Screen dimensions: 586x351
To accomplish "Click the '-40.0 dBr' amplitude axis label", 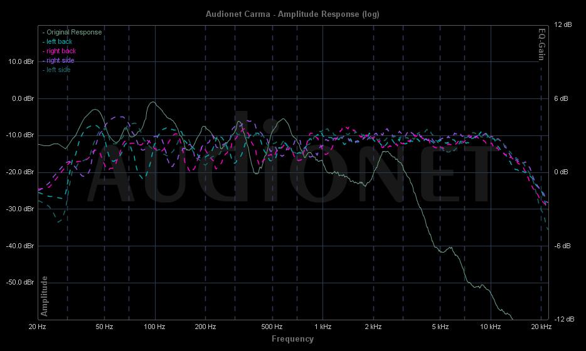I will pyautogui.click(x=20, y=246).
